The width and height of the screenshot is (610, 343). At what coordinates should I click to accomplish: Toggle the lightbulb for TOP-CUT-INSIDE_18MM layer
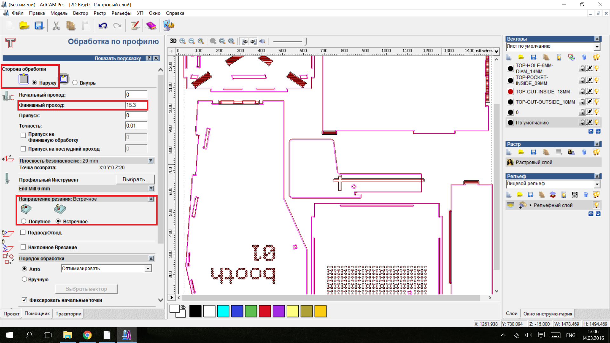[597, 91]
